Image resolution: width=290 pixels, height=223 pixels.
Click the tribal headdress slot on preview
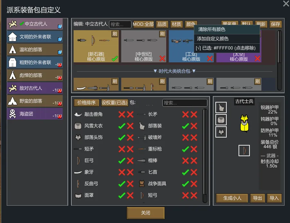[221, 132]
